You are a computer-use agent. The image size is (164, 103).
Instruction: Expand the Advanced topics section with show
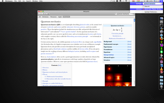tap(129, 57)
